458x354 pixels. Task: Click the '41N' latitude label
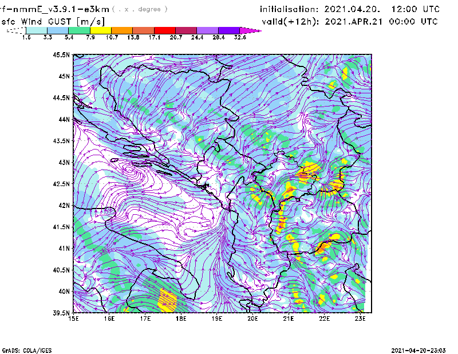tap(64, 249)
